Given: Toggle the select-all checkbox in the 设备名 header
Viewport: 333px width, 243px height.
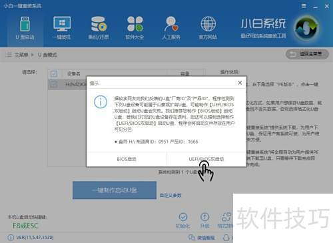Looking at the screenshot, I should click(x=54, y=73).
